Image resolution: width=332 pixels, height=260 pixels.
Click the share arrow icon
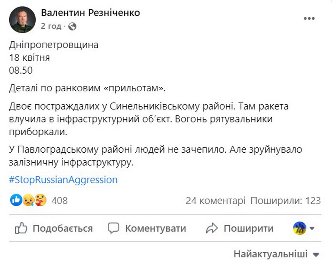212,228
